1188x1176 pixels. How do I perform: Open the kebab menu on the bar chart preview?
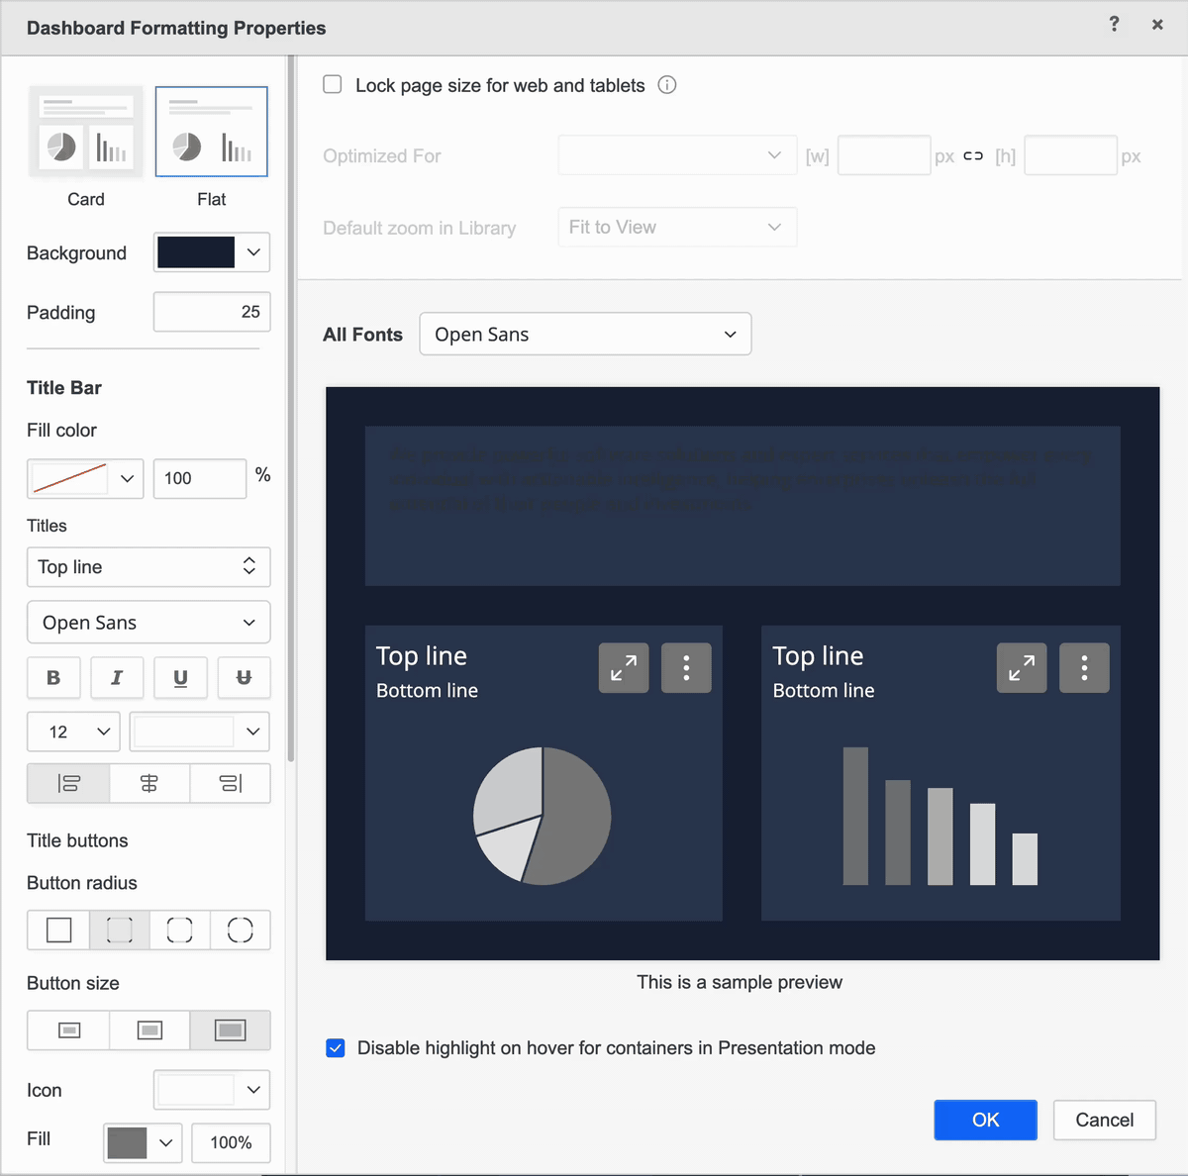[x=1084, y=667]
